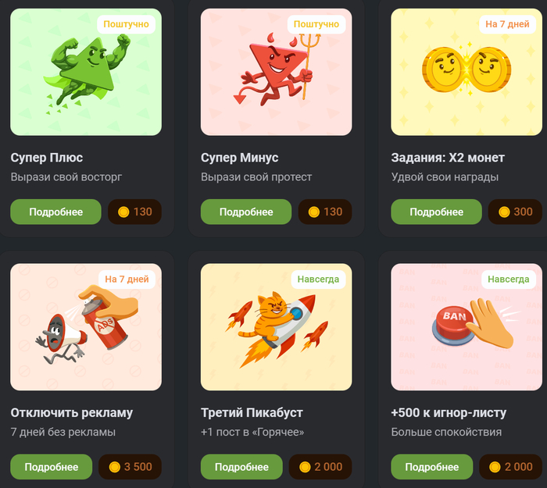Click Подробнее under Задания: X2 монет
Viewport: 547px width, 488px height.
pos(436,212)
